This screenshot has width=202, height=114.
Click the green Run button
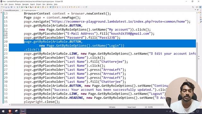[x=22, y=7]
